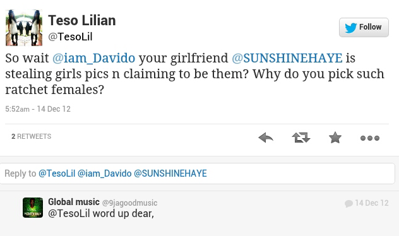Click the @9jagoodmusic handle
Screen dimensions: 399x236
pyautogui.click(x=130, y=203)
